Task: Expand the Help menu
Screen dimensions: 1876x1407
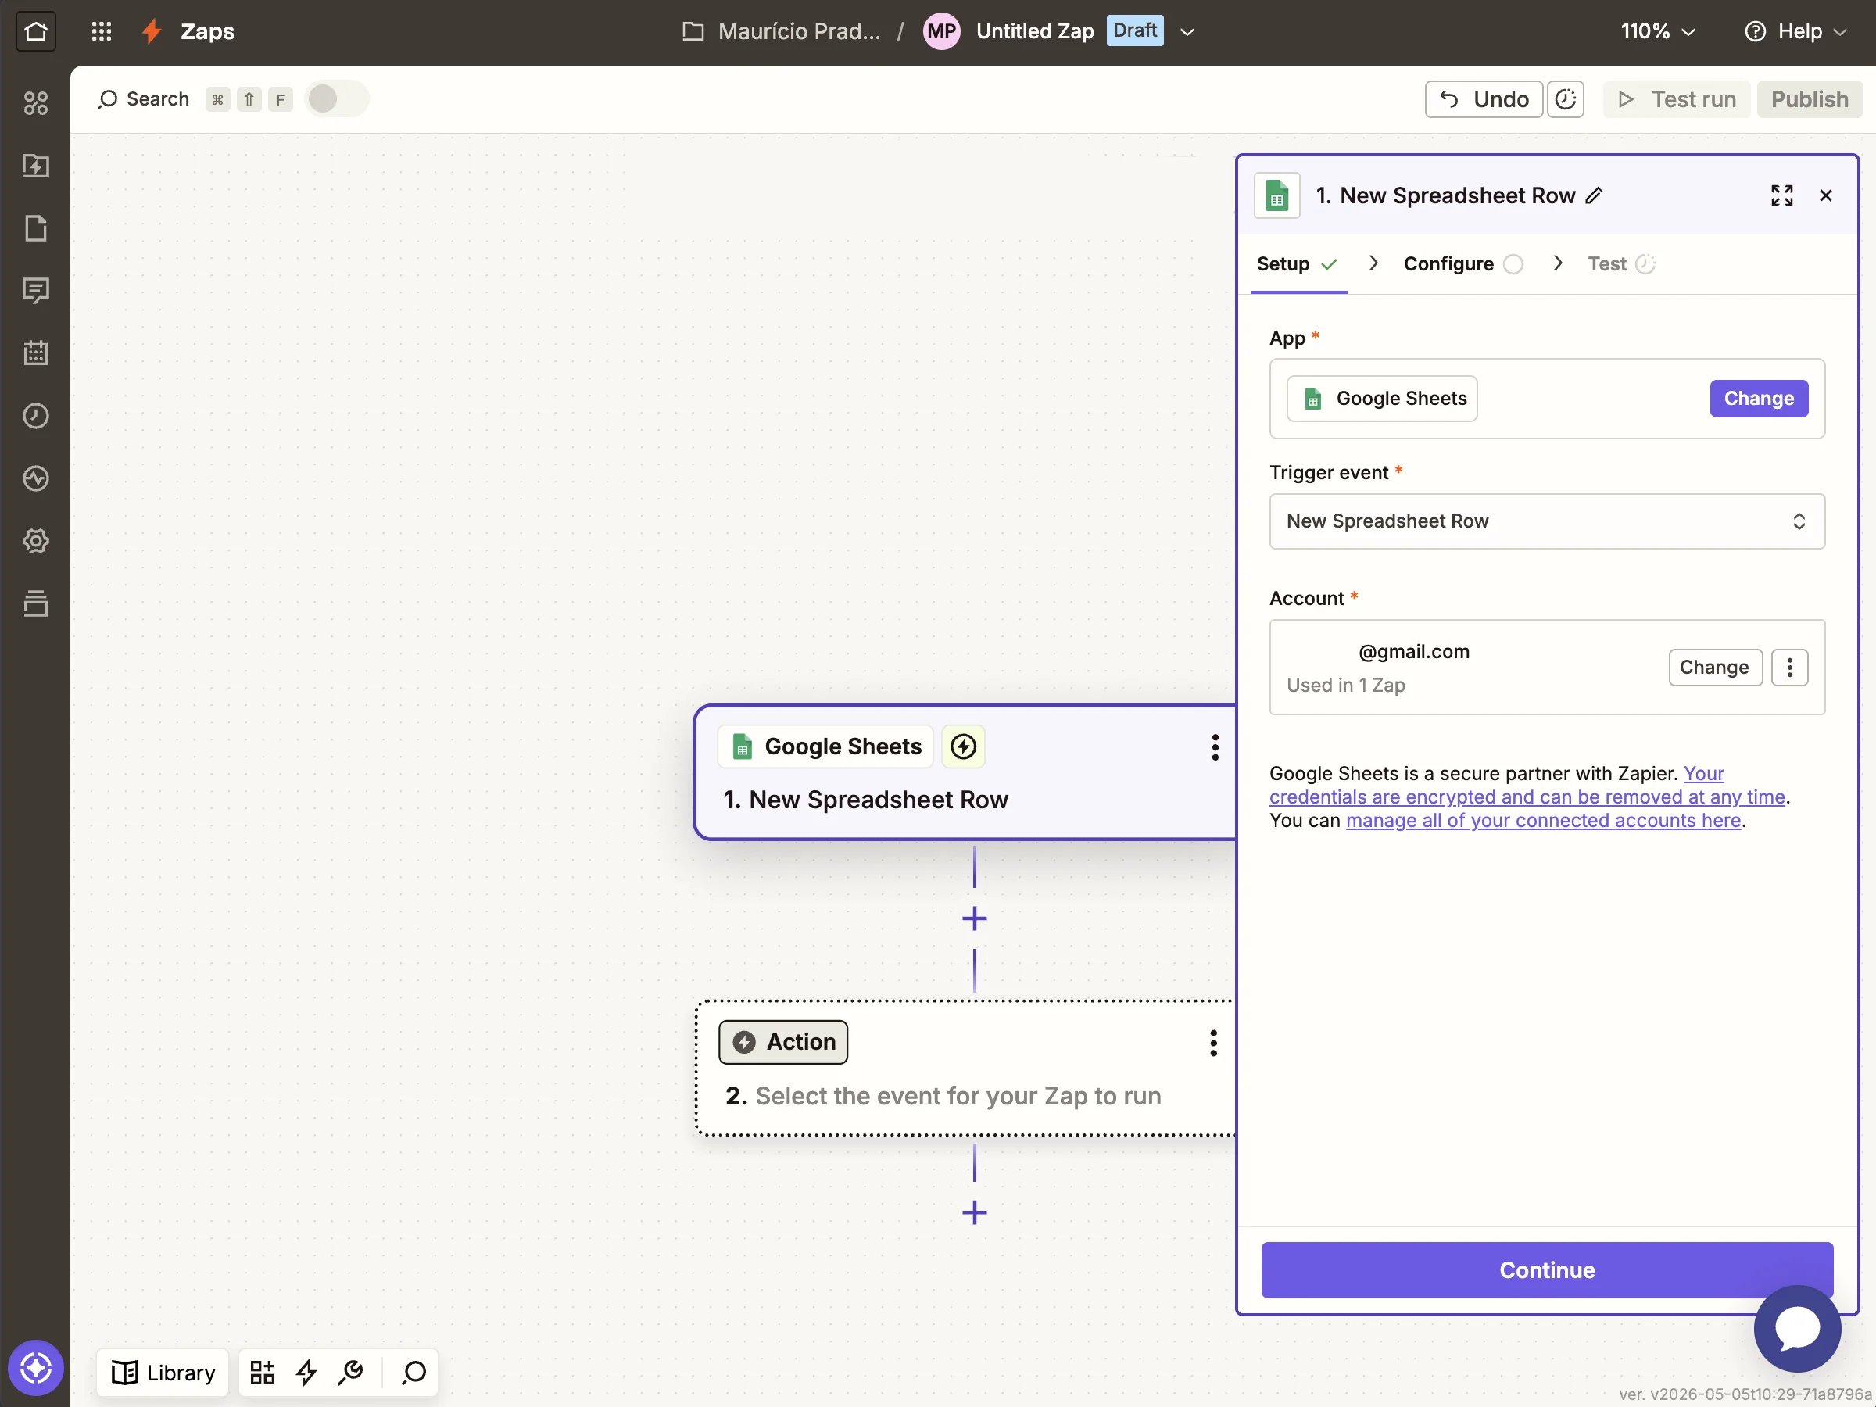Action: tap(1795, 31)
